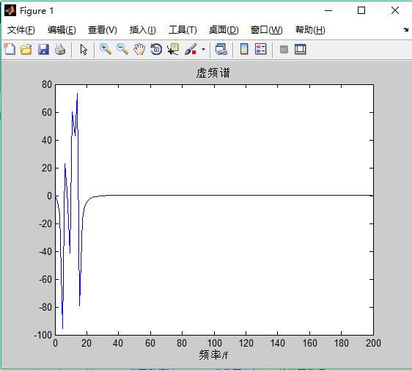
Task: Print the figure using printer icon
Action: coord(60,49)
